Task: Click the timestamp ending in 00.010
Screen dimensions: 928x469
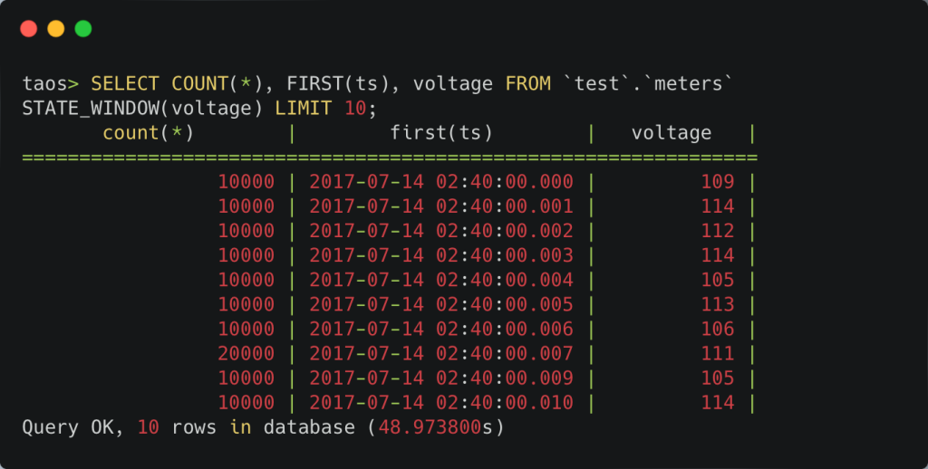Action: click(441, 402)
